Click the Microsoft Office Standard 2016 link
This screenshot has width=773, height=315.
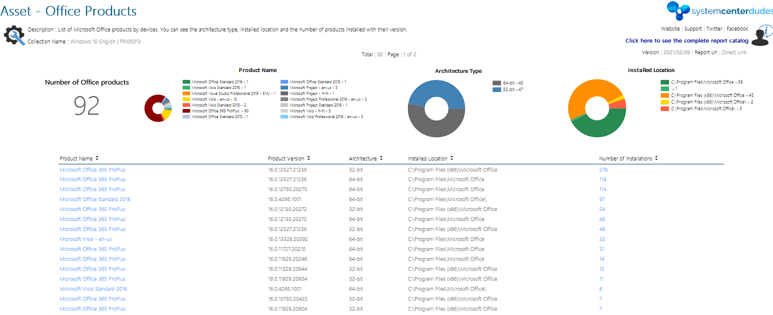[x=95, y=199]
